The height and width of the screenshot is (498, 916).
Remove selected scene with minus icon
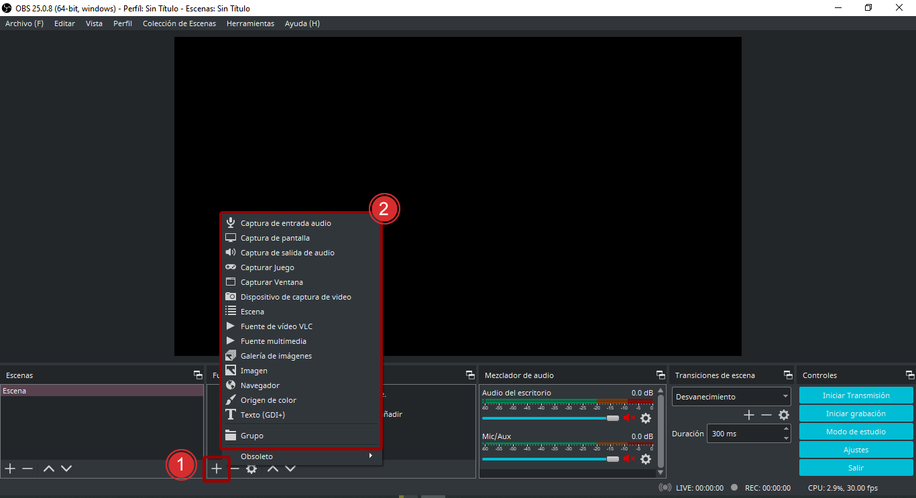27,469
